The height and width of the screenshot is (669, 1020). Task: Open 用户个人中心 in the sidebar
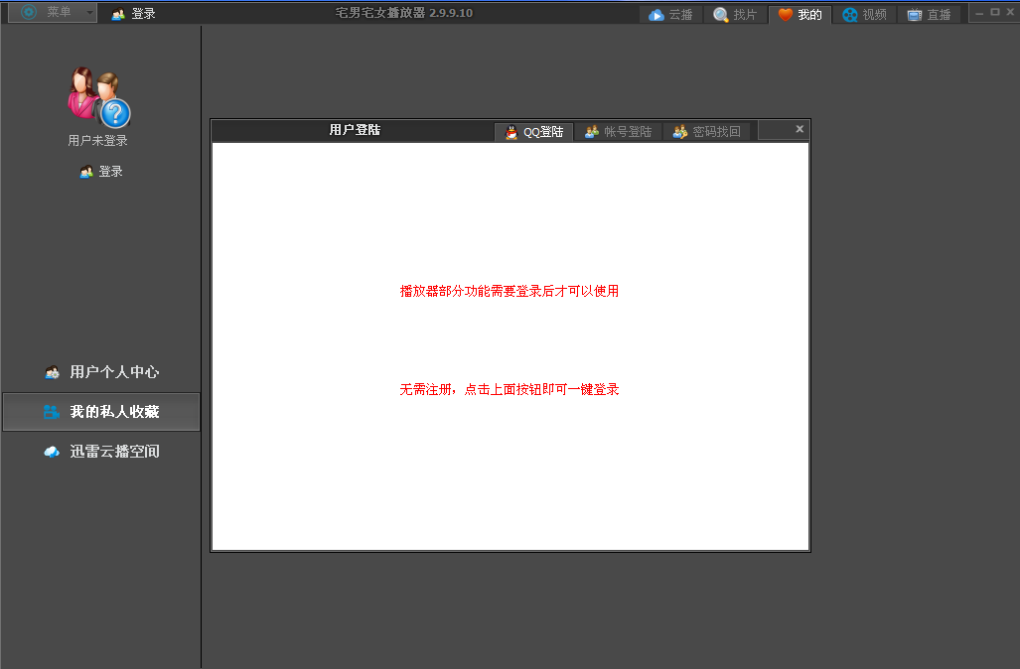point(101,372)
